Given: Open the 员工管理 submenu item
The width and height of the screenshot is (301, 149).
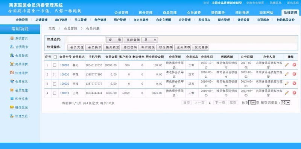Looking at the screenshot, I should click(x=81, y=20).
